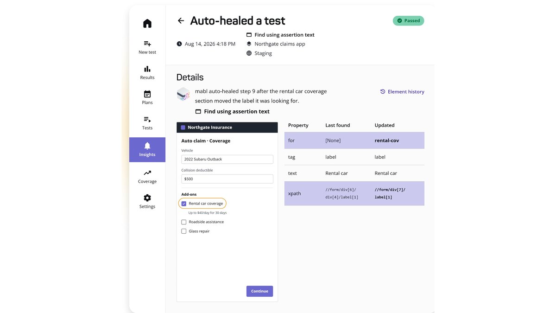Click the browser icon in the header test name
Image resolution: width=556 pixels, height=313 pixels.
[x=249, y=35]
